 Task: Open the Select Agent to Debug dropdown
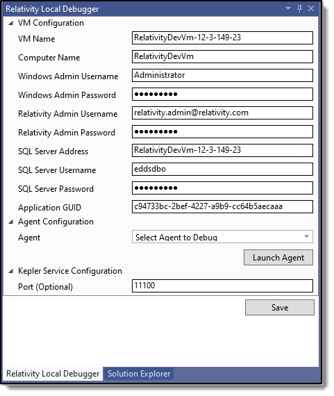222,237
